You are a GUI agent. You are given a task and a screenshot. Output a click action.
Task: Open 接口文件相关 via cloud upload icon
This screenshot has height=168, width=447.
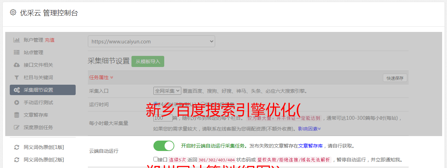click(16, 65)
